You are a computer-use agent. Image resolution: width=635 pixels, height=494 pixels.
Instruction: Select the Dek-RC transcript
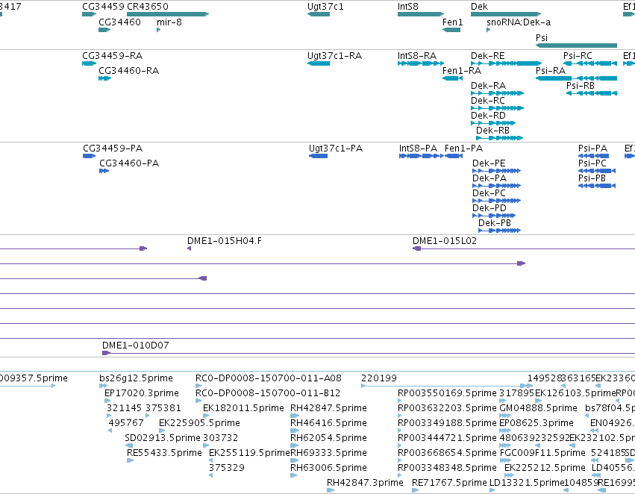[x=497, y=108]
